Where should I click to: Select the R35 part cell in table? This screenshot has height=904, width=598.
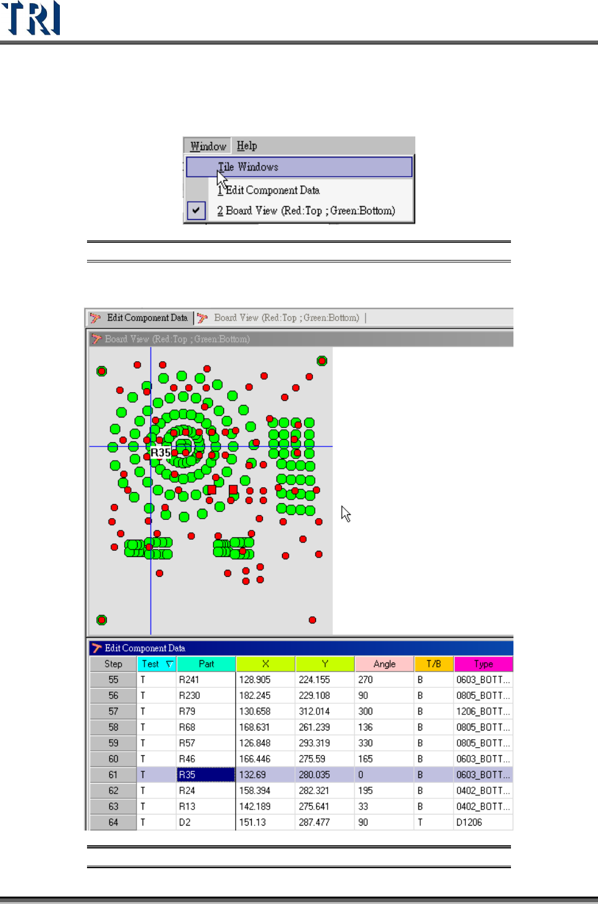(x=206, y=774)
